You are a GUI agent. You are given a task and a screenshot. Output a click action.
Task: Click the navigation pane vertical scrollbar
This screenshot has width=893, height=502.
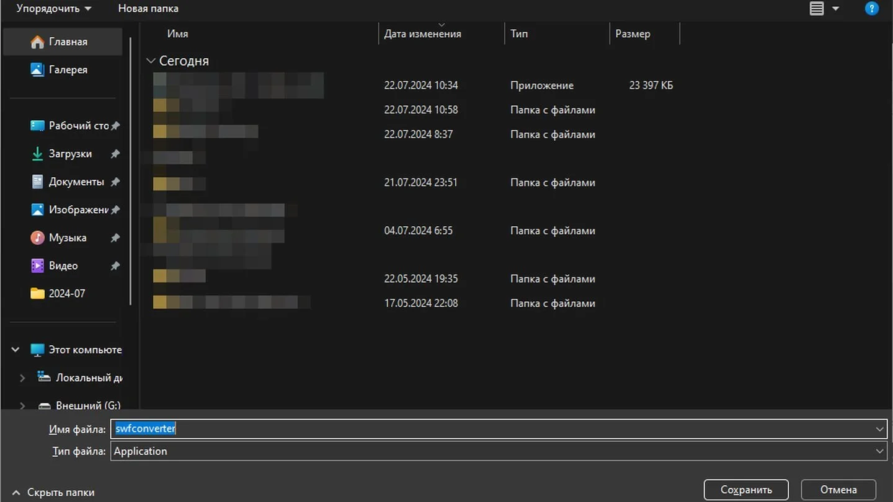(130, 170)
